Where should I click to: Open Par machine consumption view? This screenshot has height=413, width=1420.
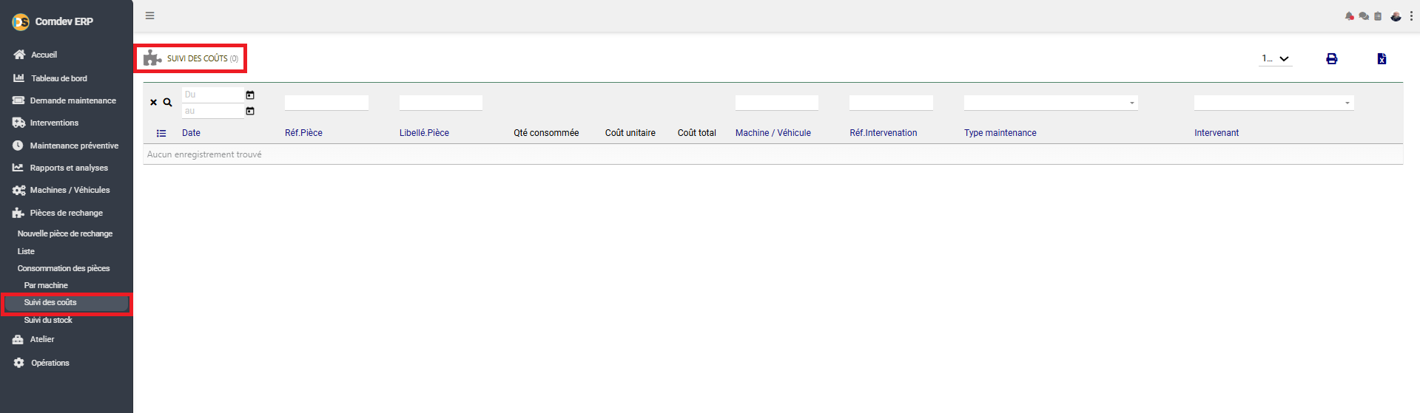(46, 285)
